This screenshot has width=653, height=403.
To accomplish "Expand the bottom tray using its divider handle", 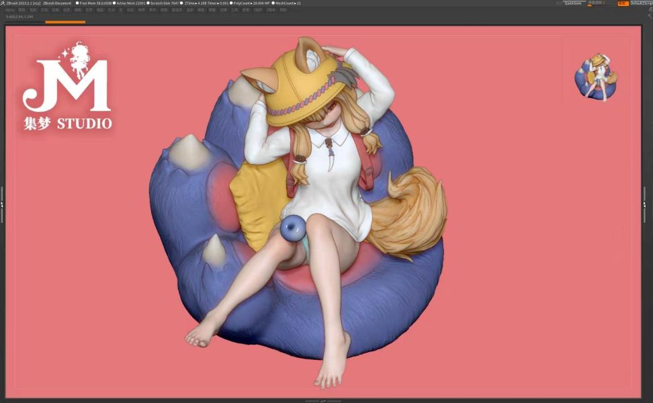I will 323,401.
